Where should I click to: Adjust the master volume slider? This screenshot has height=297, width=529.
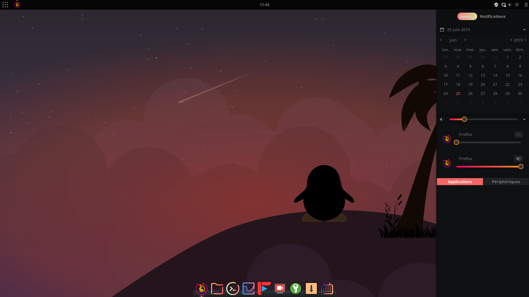point(483,119)
